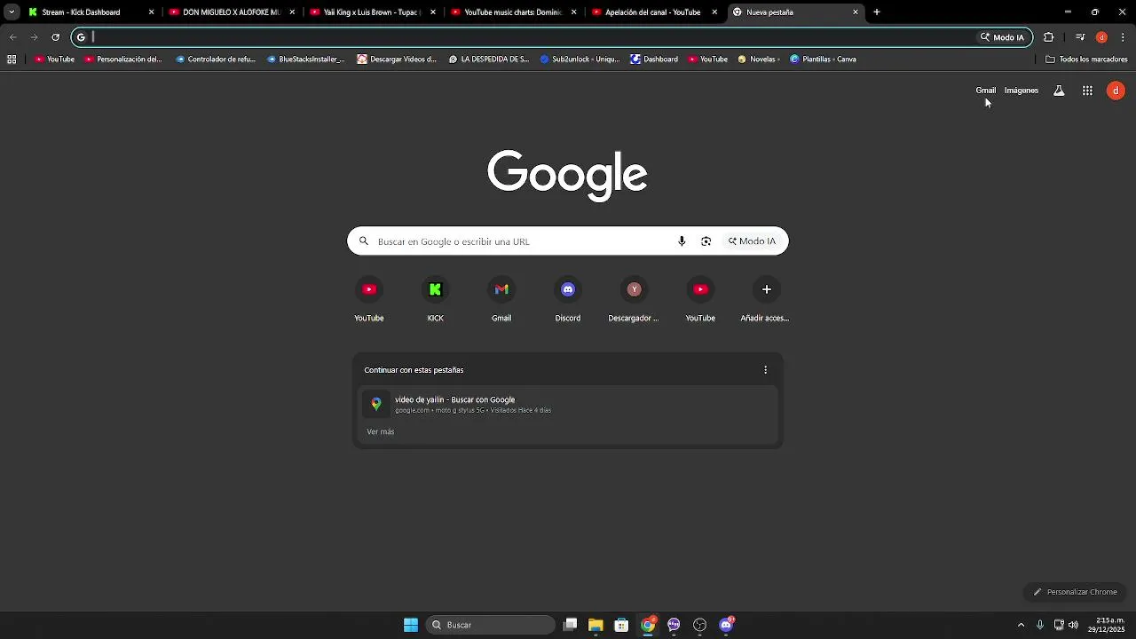The height and width of the screenshot is (639, 1136).
Task: Open BlueStacksInstaller bookmark
Action: (306, 59)
